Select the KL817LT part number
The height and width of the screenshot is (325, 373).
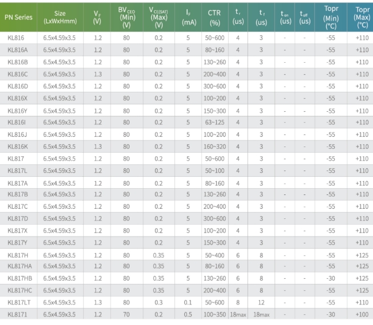(19, 302)
